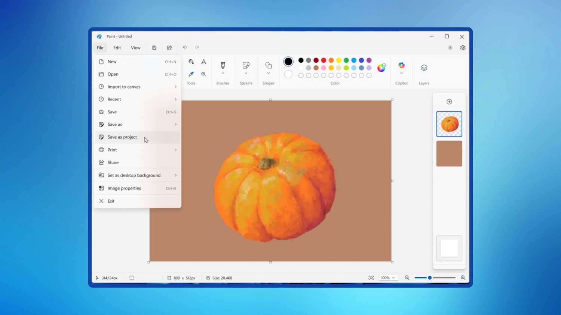Screen dimensions: 561x315
Task: Click the zoom out magnifier
Action: click(x=407, y=278)
